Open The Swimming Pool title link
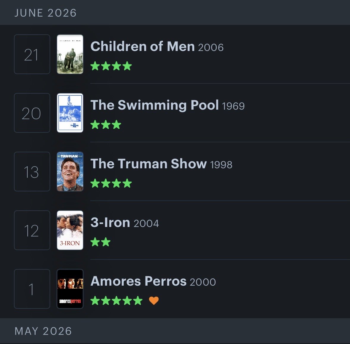 pos(154,105)
